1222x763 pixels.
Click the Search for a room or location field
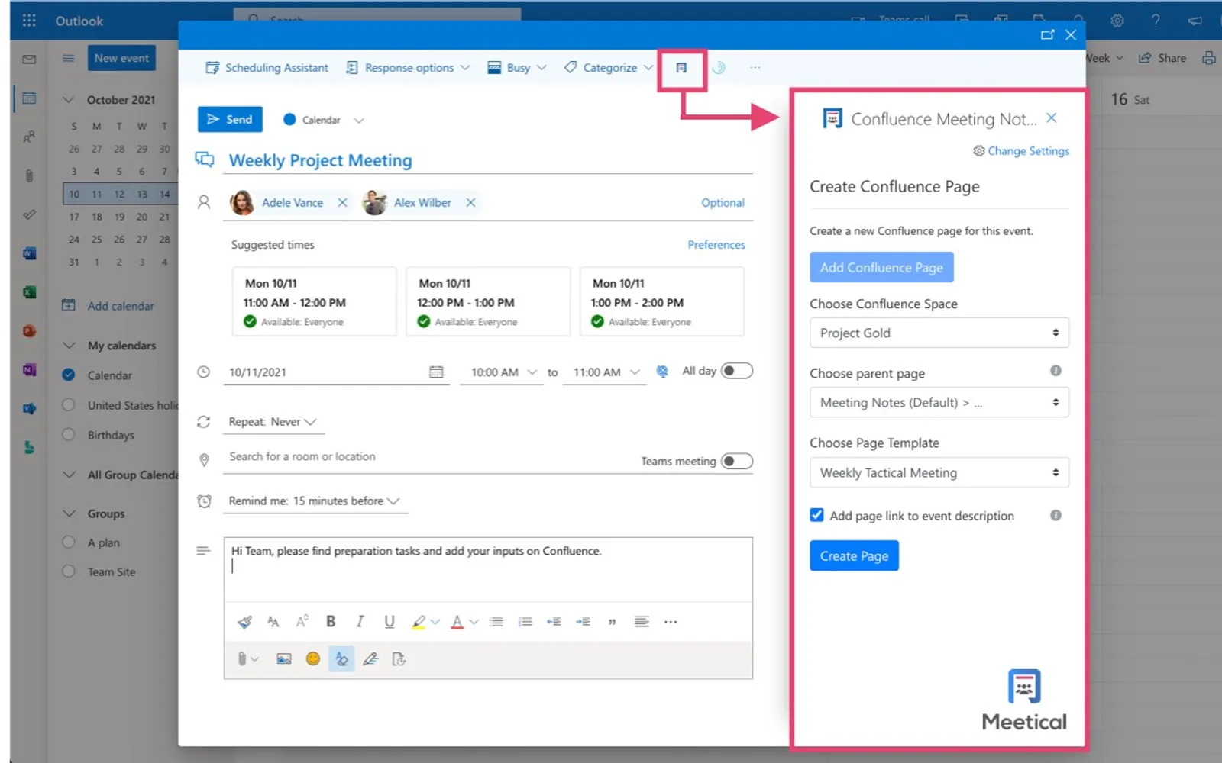pos(428,456)
